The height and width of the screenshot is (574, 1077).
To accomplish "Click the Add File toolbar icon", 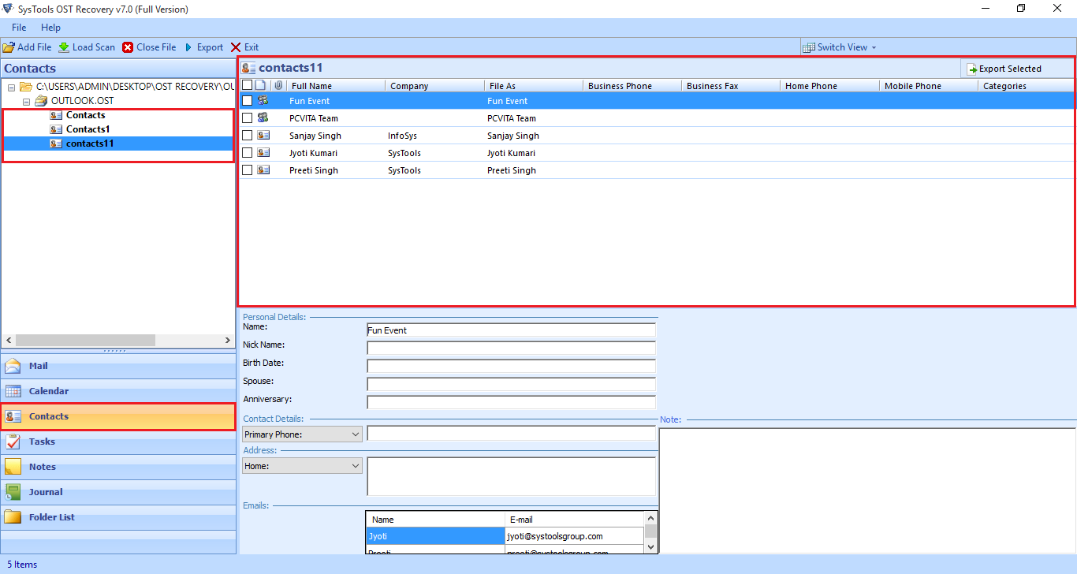I will [9, 47].
